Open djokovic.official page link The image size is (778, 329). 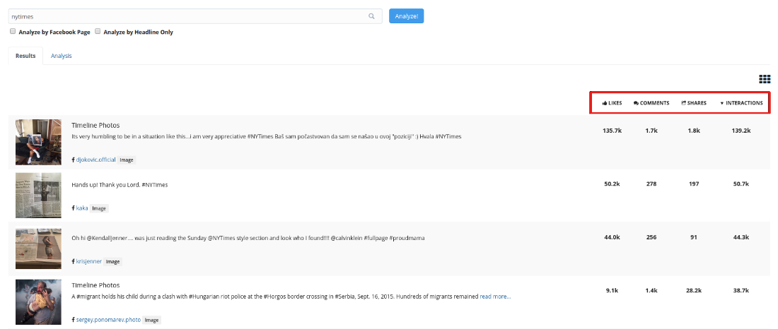[x=95, y=160]
